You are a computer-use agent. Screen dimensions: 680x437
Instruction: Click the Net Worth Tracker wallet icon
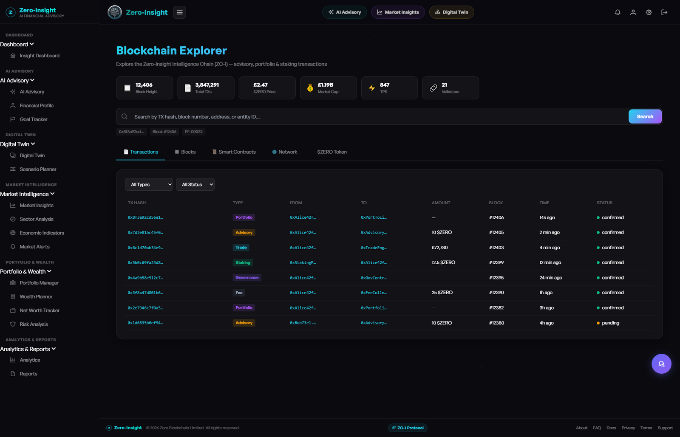[x=13, y=310]
